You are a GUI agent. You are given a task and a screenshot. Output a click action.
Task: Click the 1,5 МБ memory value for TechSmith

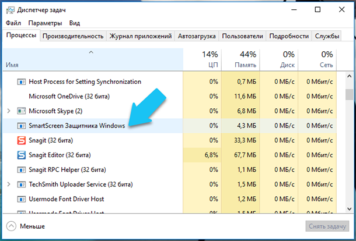click(246, 185)
